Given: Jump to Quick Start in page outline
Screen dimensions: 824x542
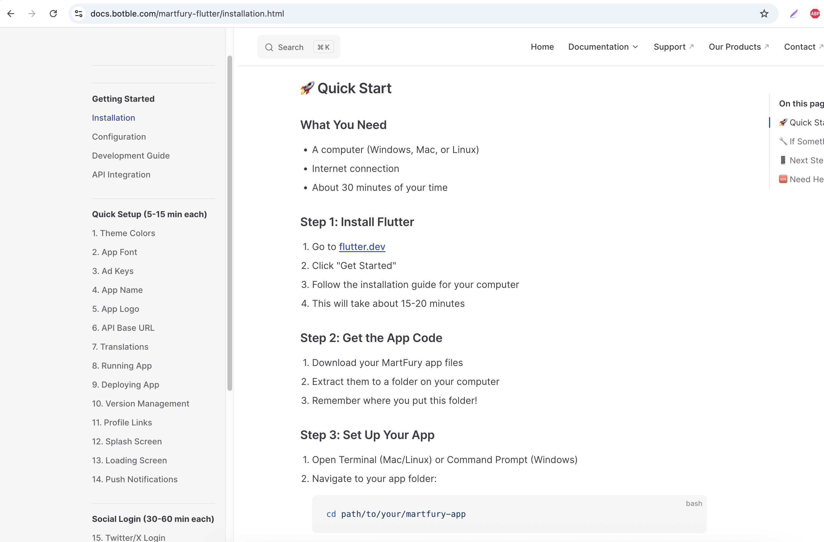Looking at the screenshot, I should click(x=801, y=122).
